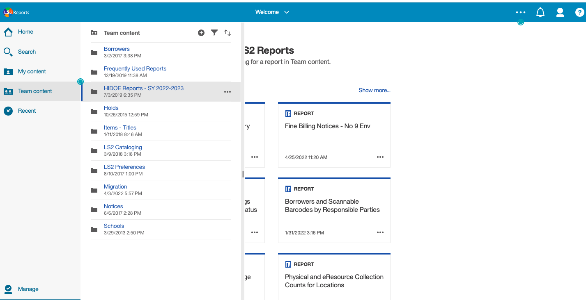Click the folder icon next to Borrowers
586x300 pixels.
[x=94, y=52]
